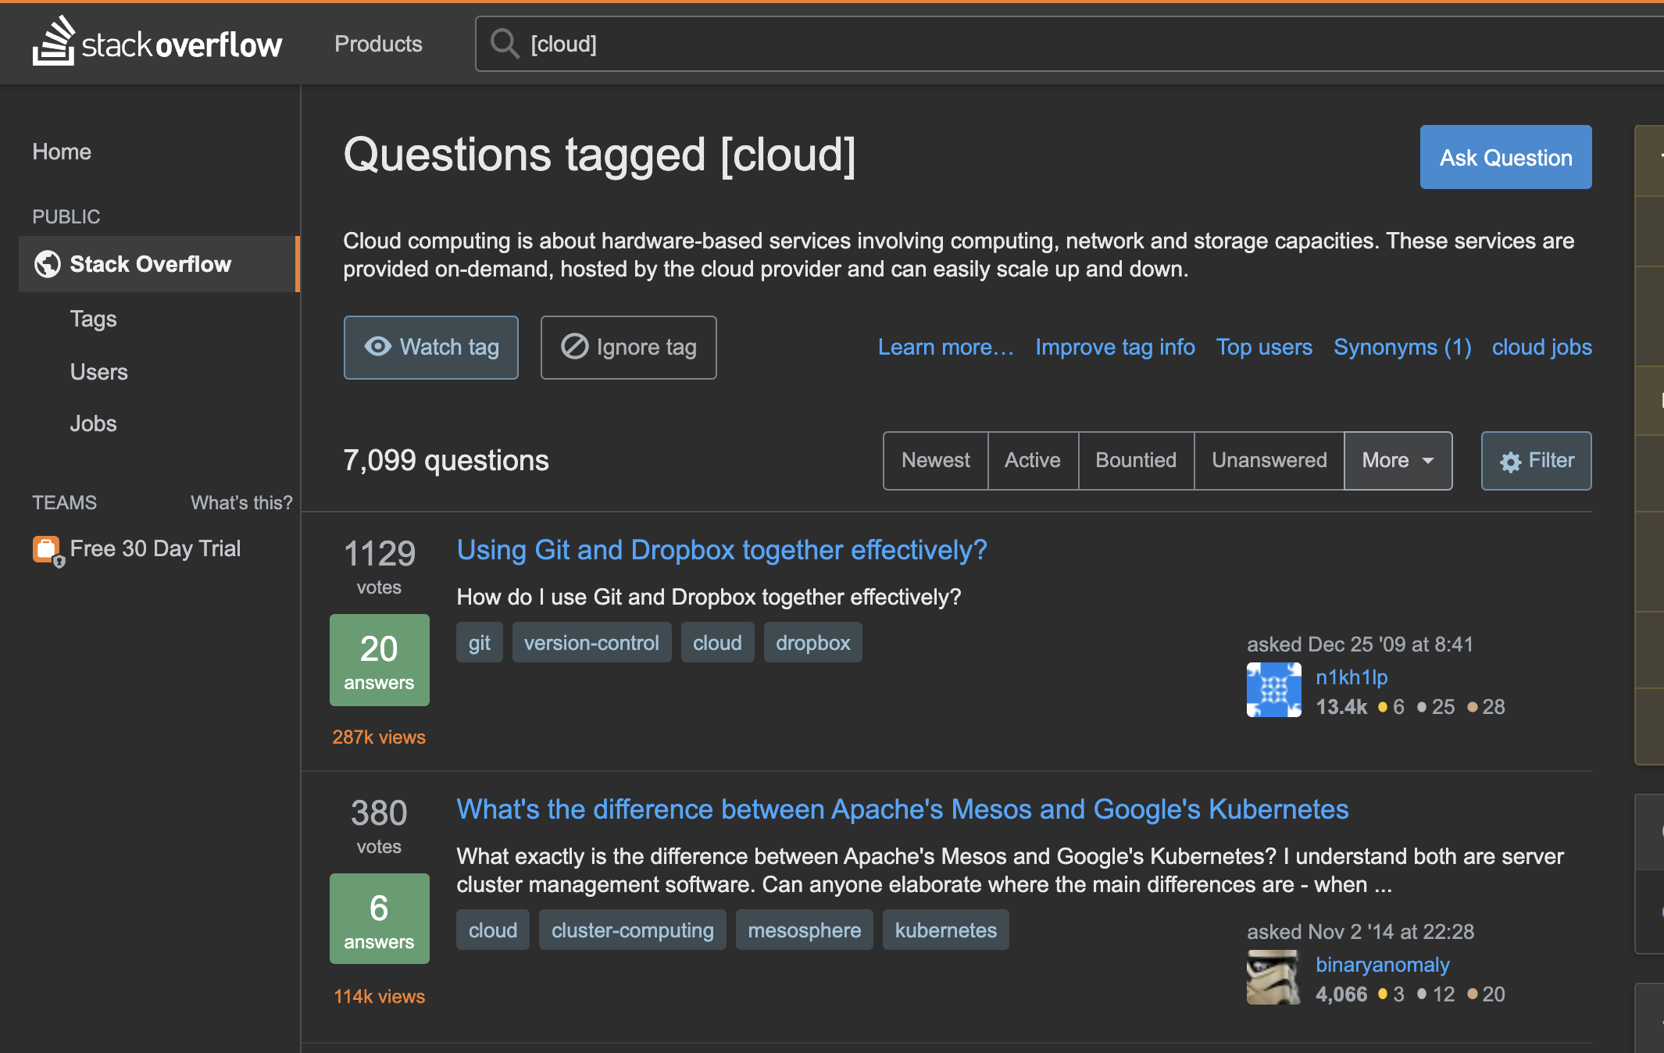Open the Synonyms (1) link
Image resolution: width=1664 pixels, height=1053 pixels.
[x=1402, y=347]
